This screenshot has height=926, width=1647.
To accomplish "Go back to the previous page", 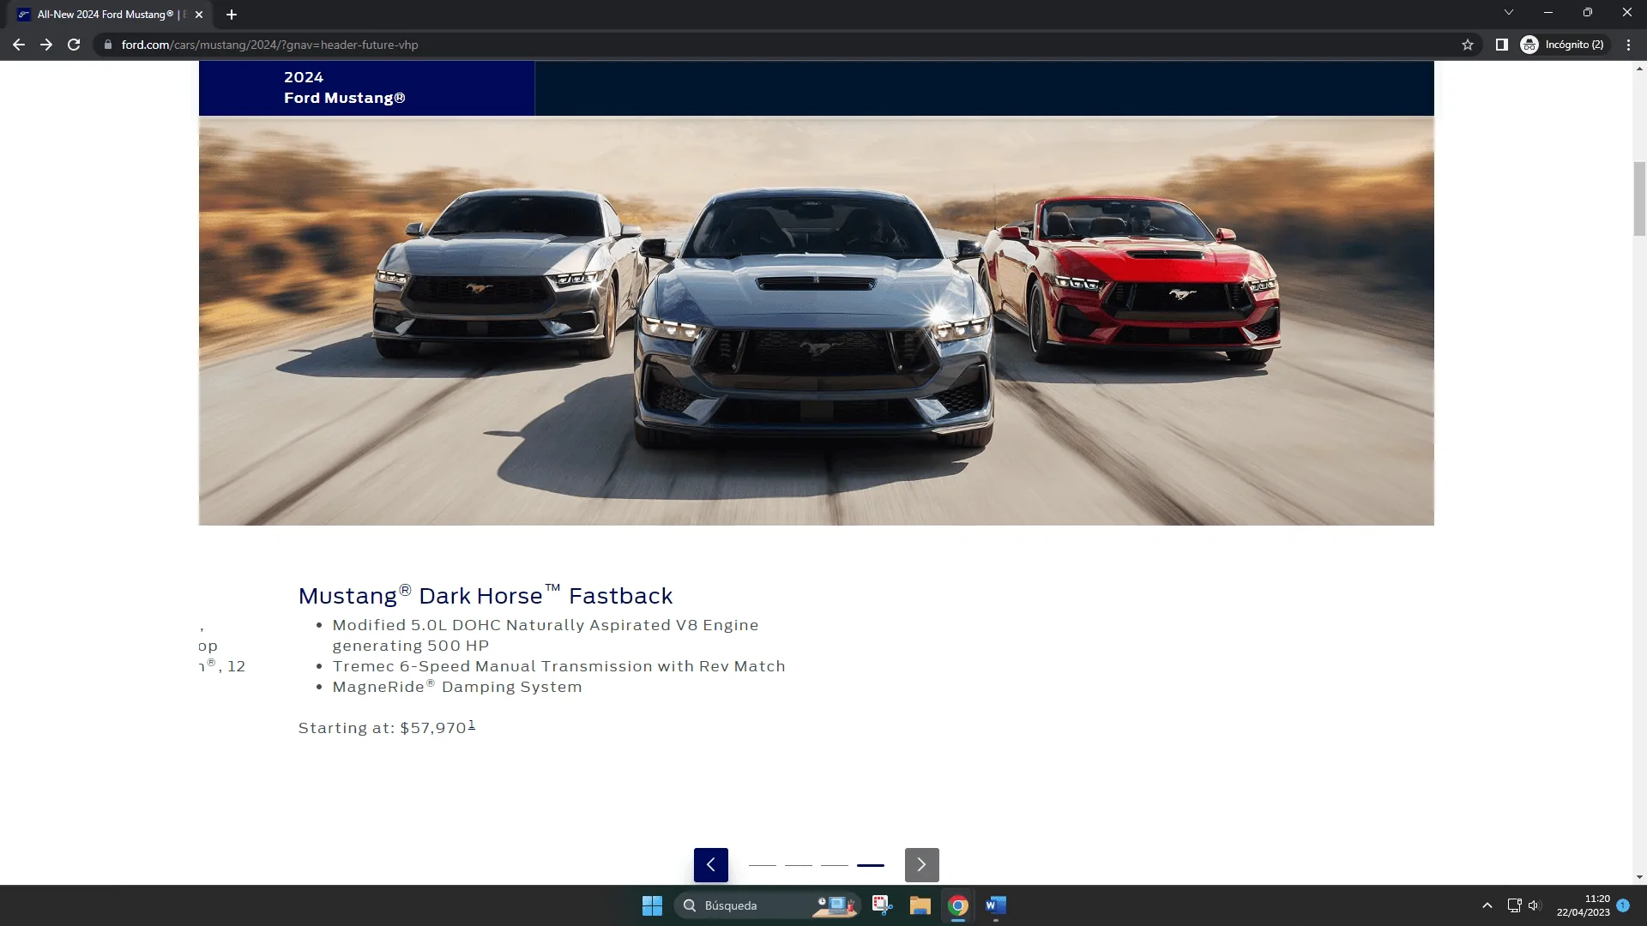I will tap(19, 45).
